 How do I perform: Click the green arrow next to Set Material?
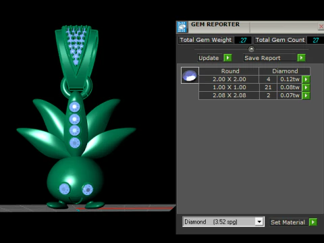click(313, 222)
